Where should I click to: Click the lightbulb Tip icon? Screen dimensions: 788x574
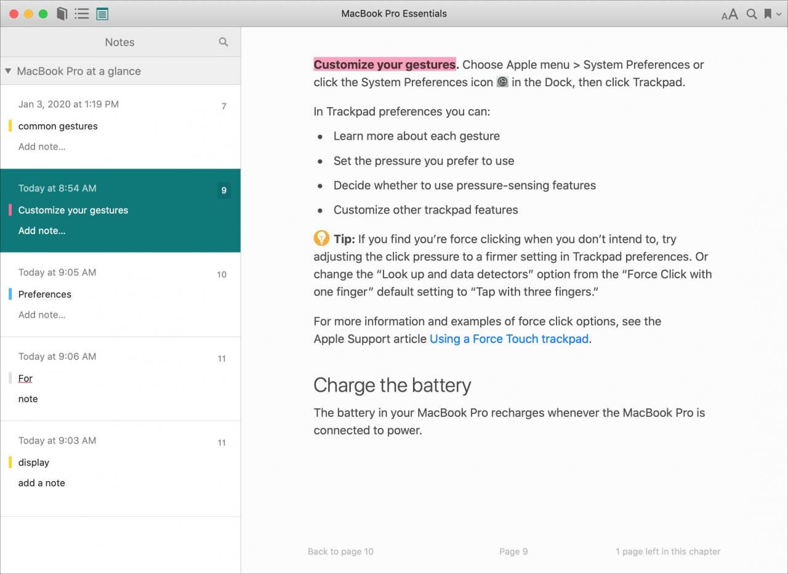pyautogui.click(x=321, y=238)
